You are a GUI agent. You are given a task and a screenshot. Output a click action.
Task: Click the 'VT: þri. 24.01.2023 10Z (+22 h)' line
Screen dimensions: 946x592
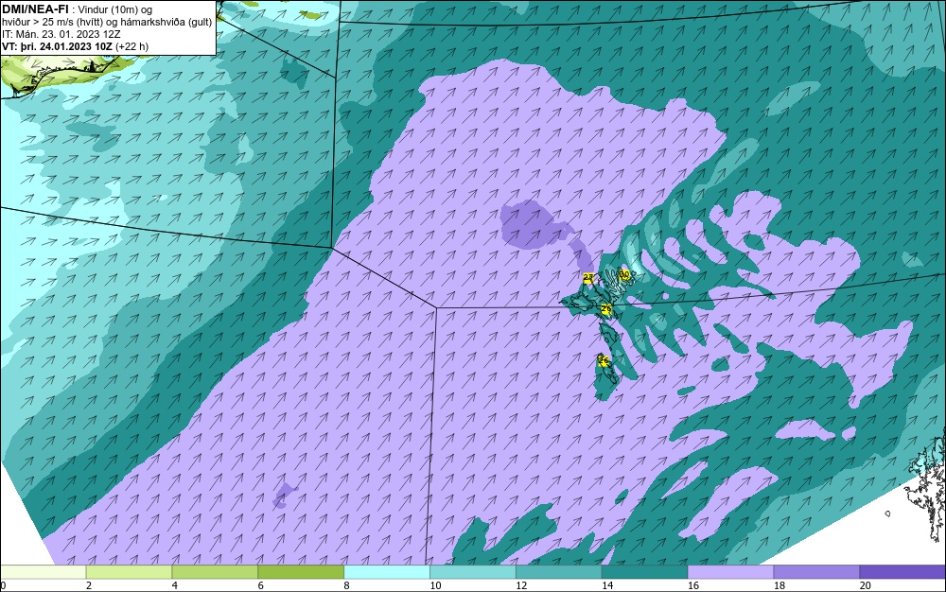tap(75, 46)
